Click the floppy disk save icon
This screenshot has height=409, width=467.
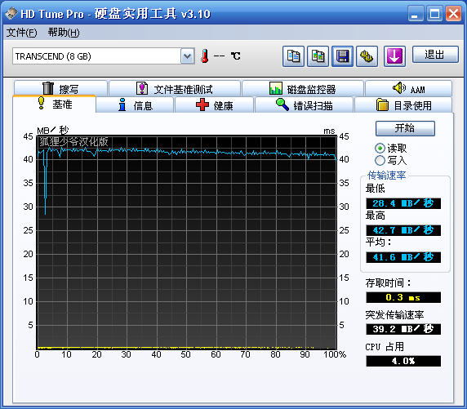(343, 56)
